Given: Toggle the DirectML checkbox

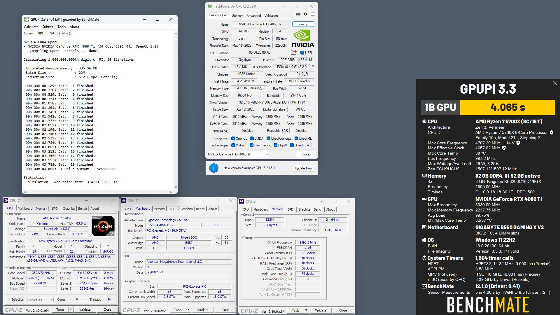Looking at the screenshot, I should (x=296, y=139).
